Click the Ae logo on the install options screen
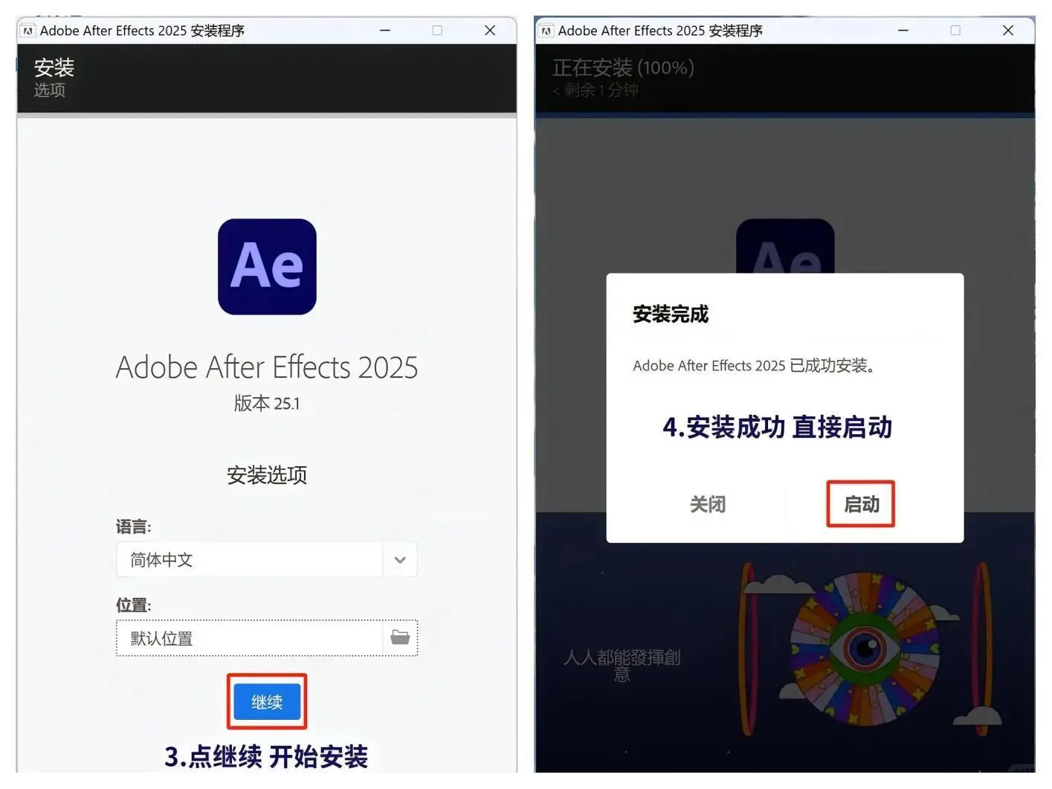 coord(266,267)
